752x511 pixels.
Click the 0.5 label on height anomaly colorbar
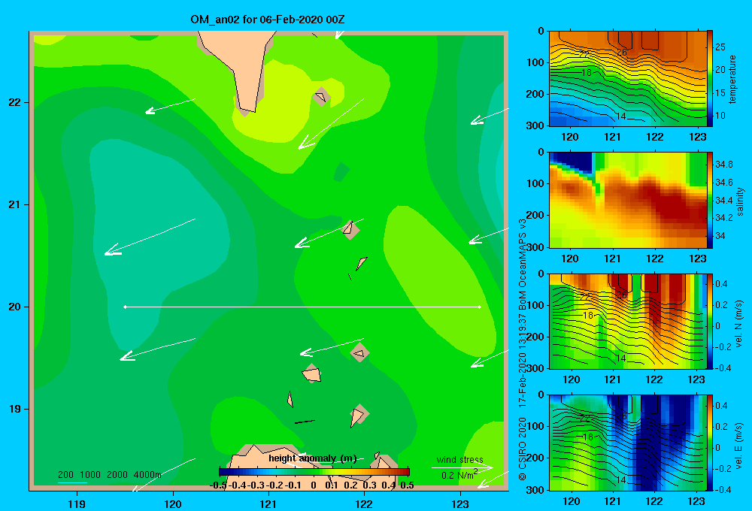click(407, 485)
